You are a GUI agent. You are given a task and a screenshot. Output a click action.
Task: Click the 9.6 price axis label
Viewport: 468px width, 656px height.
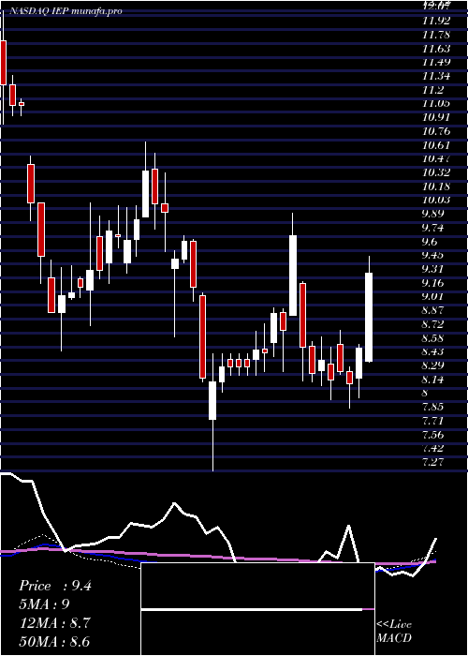pyautogui.click(x=430, y=242)
